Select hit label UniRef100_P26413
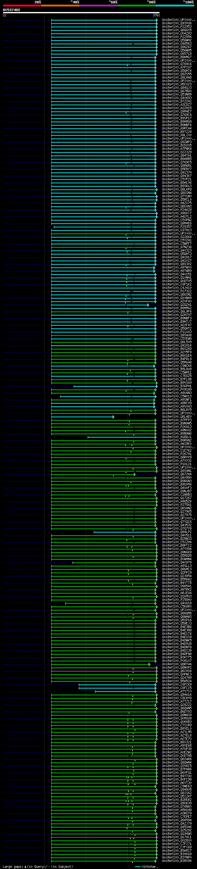 point(177,427)
